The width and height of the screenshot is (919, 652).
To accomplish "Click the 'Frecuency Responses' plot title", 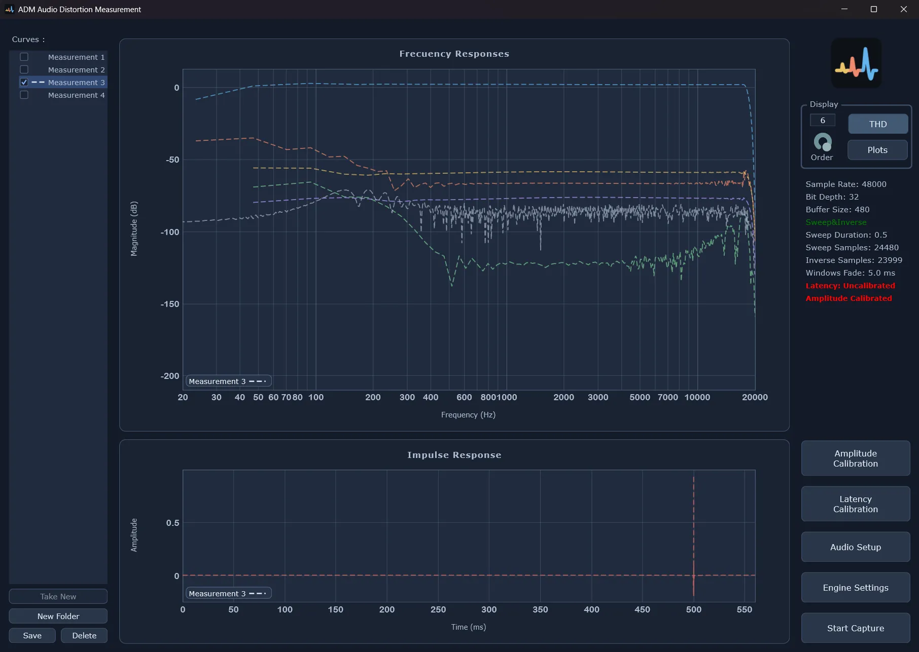I will pos(454,54).
